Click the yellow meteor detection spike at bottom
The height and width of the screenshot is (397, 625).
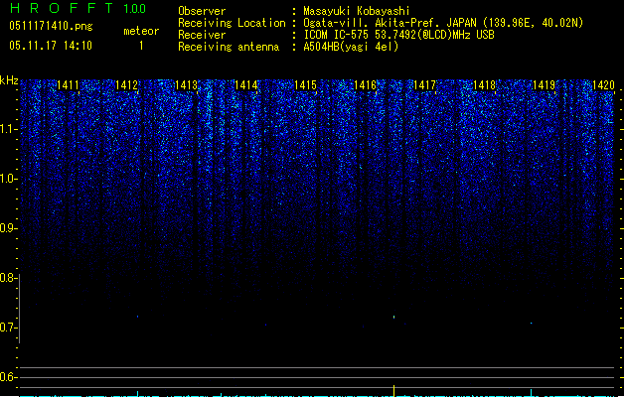click(x=394, y=391)
